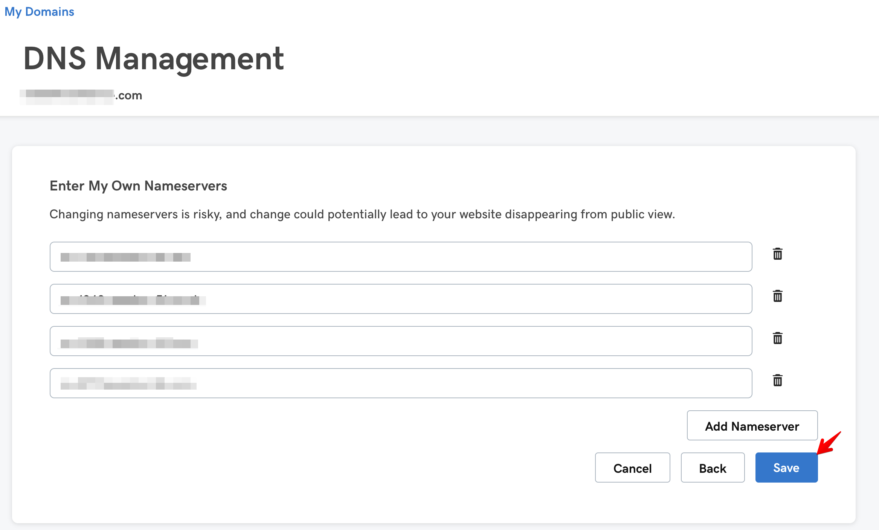Click the Enter My Own Nameservers heading
The height and width of the screenshot is (530, 879).
pos(138,186)
